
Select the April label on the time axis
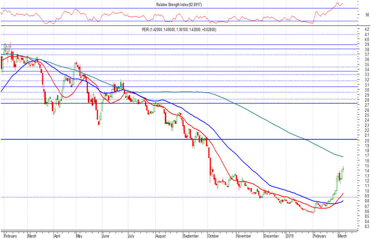tap(57, 236)
